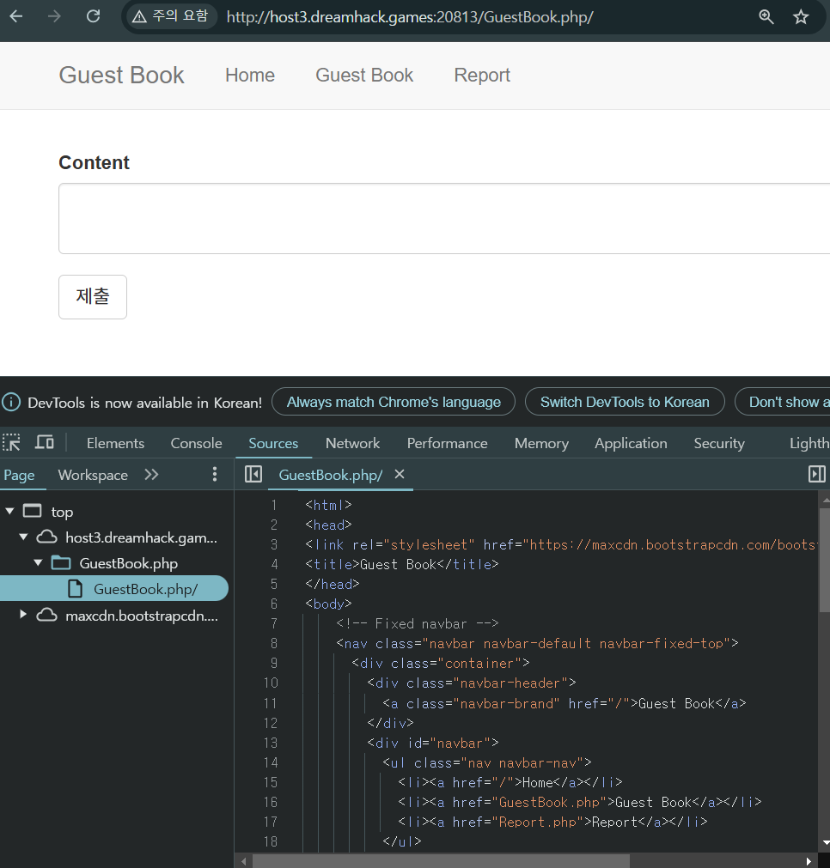Select the top frame row
The image size is (830, 868).
[x=116, y=512]
